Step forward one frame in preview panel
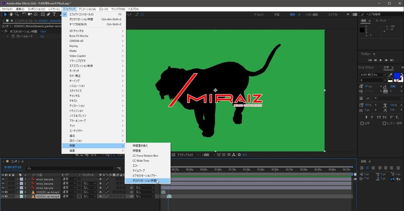The height and width of the screenshot is (211, 404). click(386, 60)
